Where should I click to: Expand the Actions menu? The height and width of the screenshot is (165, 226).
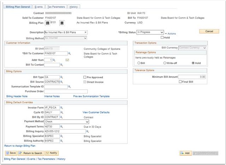point(170,33)
